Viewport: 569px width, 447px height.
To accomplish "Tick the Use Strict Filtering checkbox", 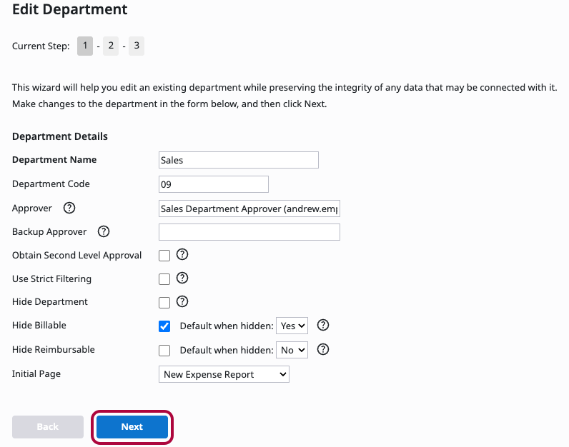I will [x=164, y=279].
